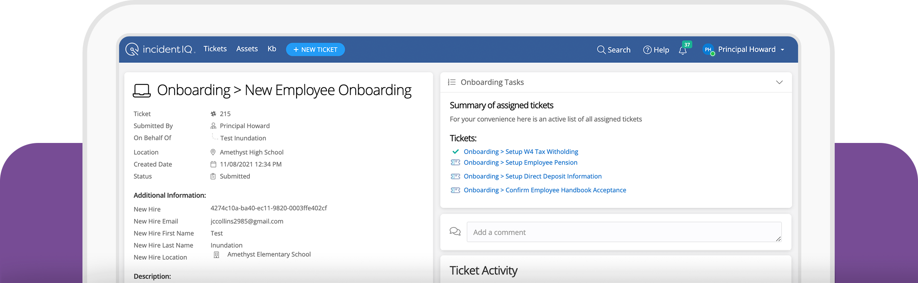The width and height of the screenshot is (918, 283).
Task: Click the calendar icon beside created date
Action: 213,164
